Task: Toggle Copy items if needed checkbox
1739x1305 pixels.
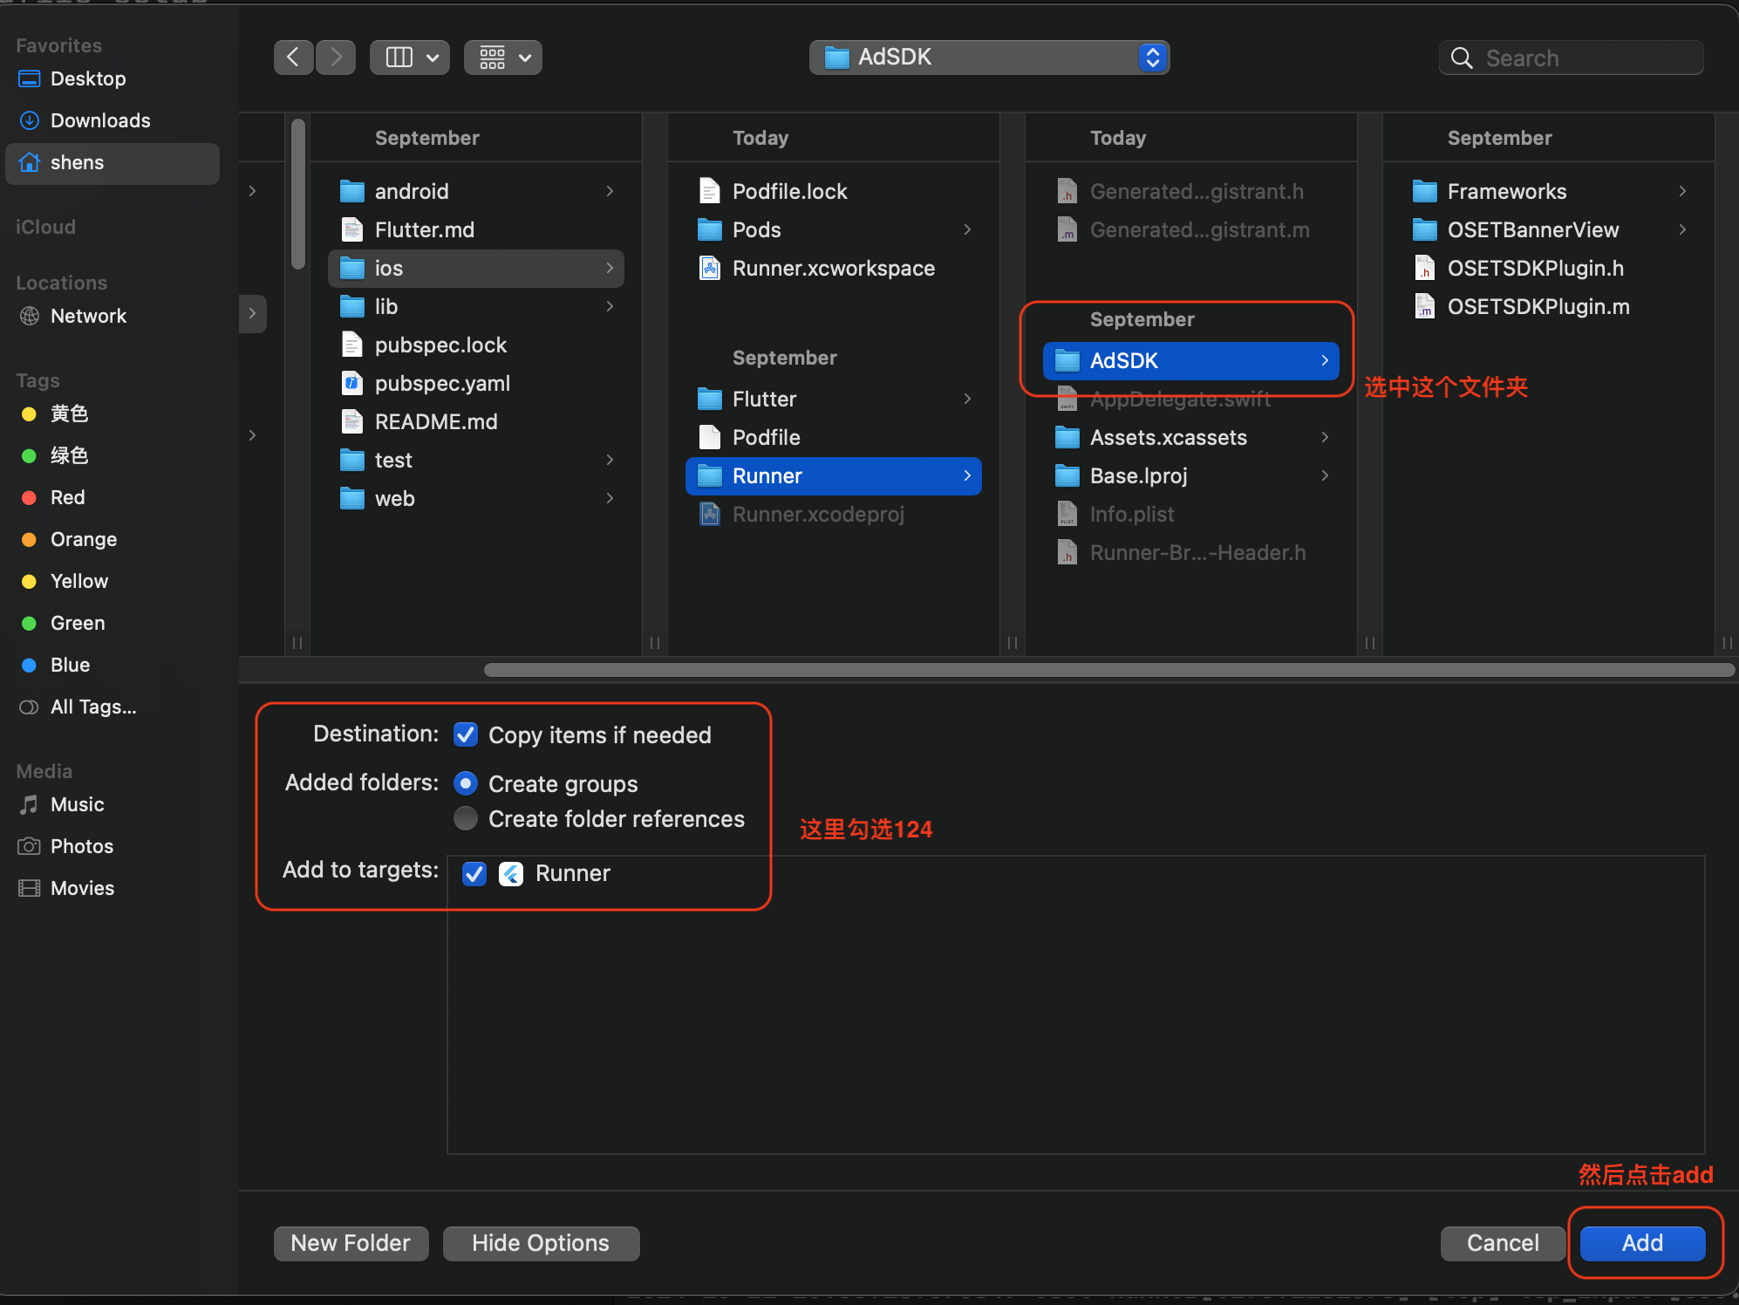Action: tap(466, 734)
